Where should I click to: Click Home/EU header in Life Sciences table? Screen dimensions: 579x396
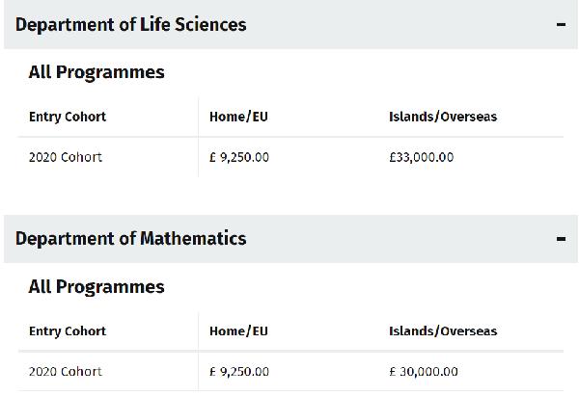click(238, 117)
